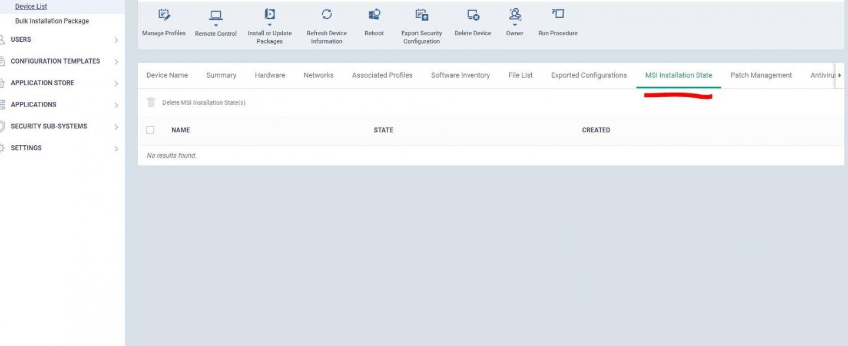Open the SECURITY SUB-SYSTEMS menu label
Viewport: 848px width, 346px height.
[49, 127]
